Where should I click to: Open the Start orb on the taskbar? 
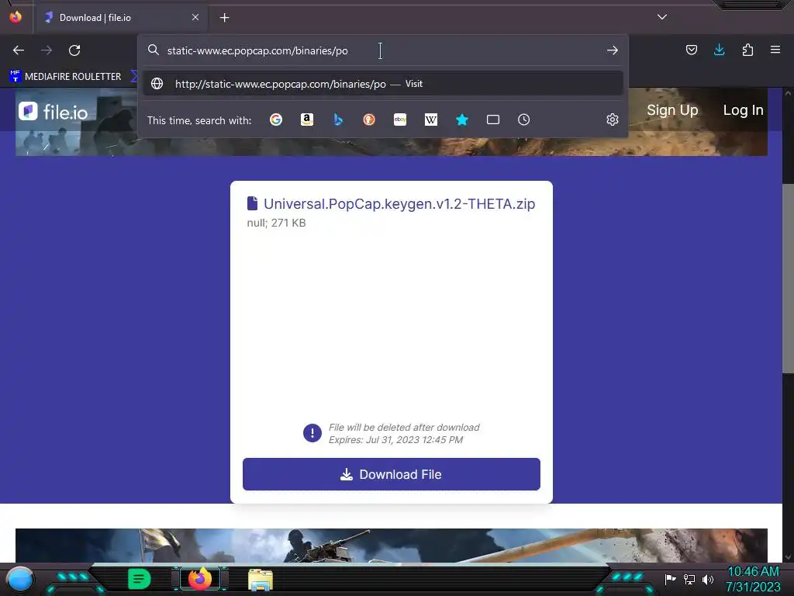click(x=20, y=579)
